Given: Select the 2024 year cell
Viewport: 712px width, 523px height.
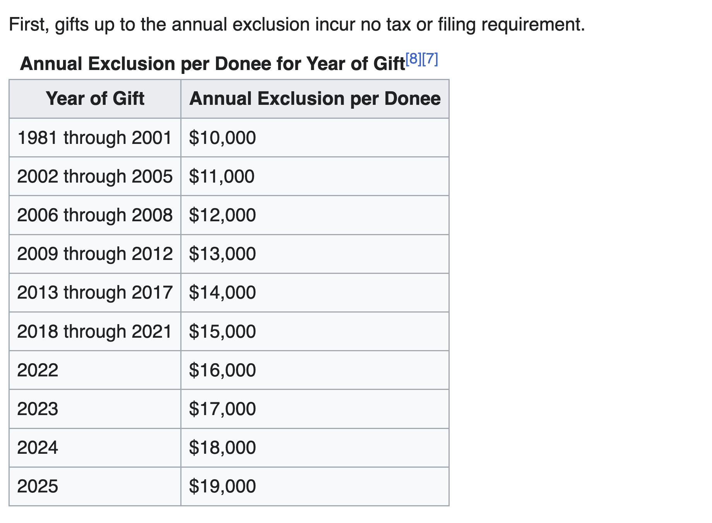Looking at the screenshot, I should point(95,448).
